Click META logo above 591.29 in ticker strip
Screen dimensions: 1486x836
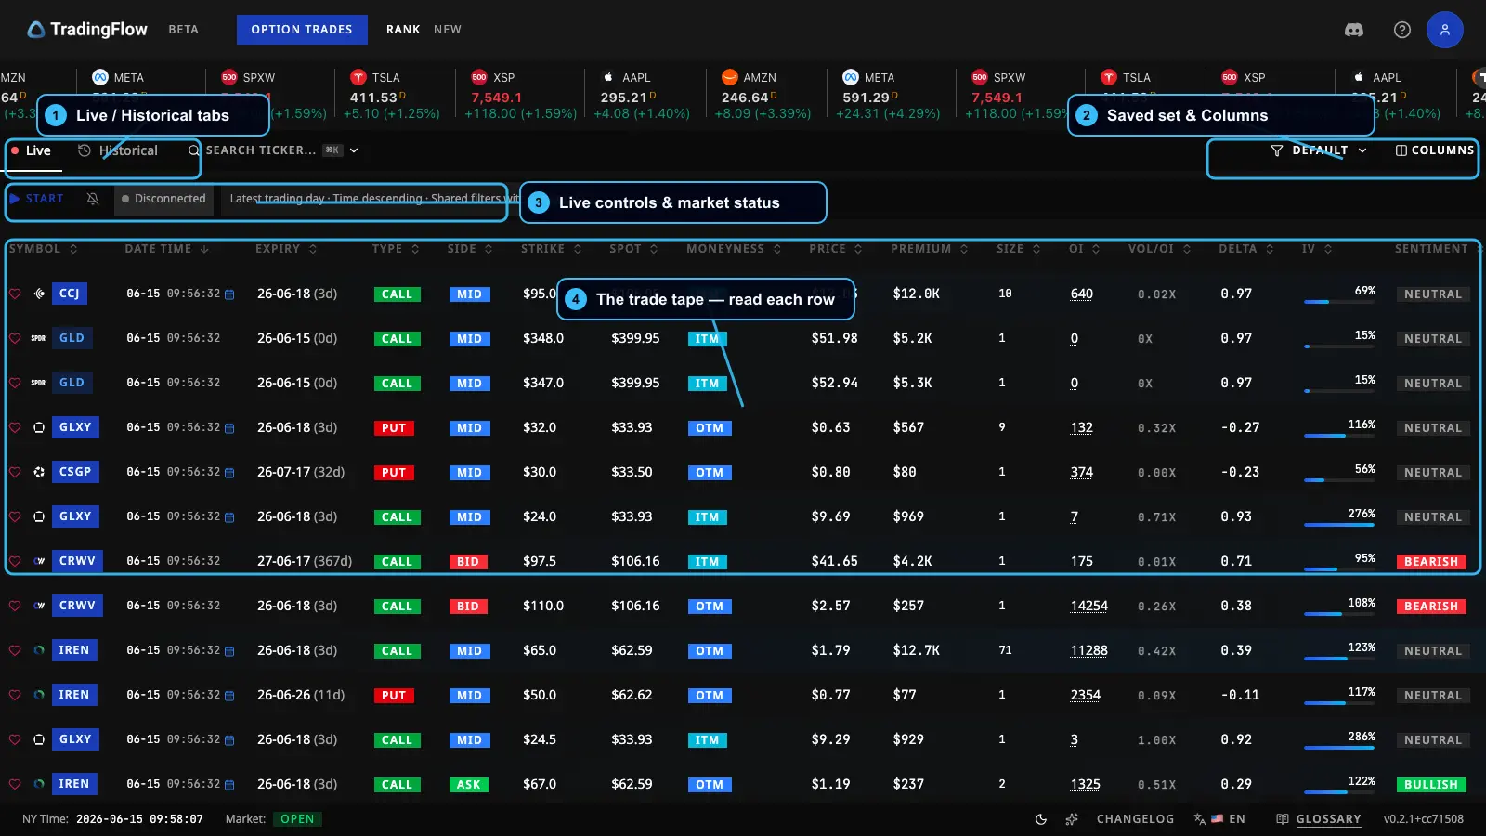coord(850,77)
